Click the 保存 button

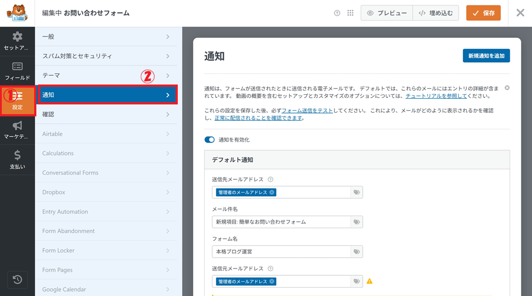tap(483, 13)
